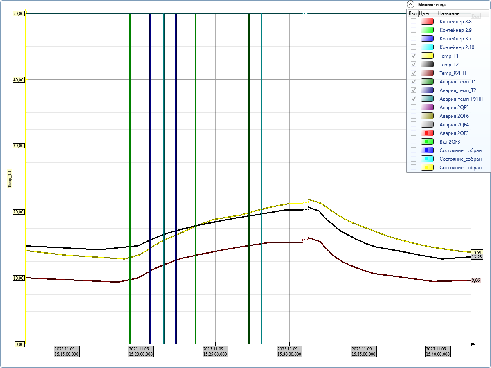Click the Вкл 2QF3 green marker icon
This screenshot has width=491, height=368.
pos(427,142)
